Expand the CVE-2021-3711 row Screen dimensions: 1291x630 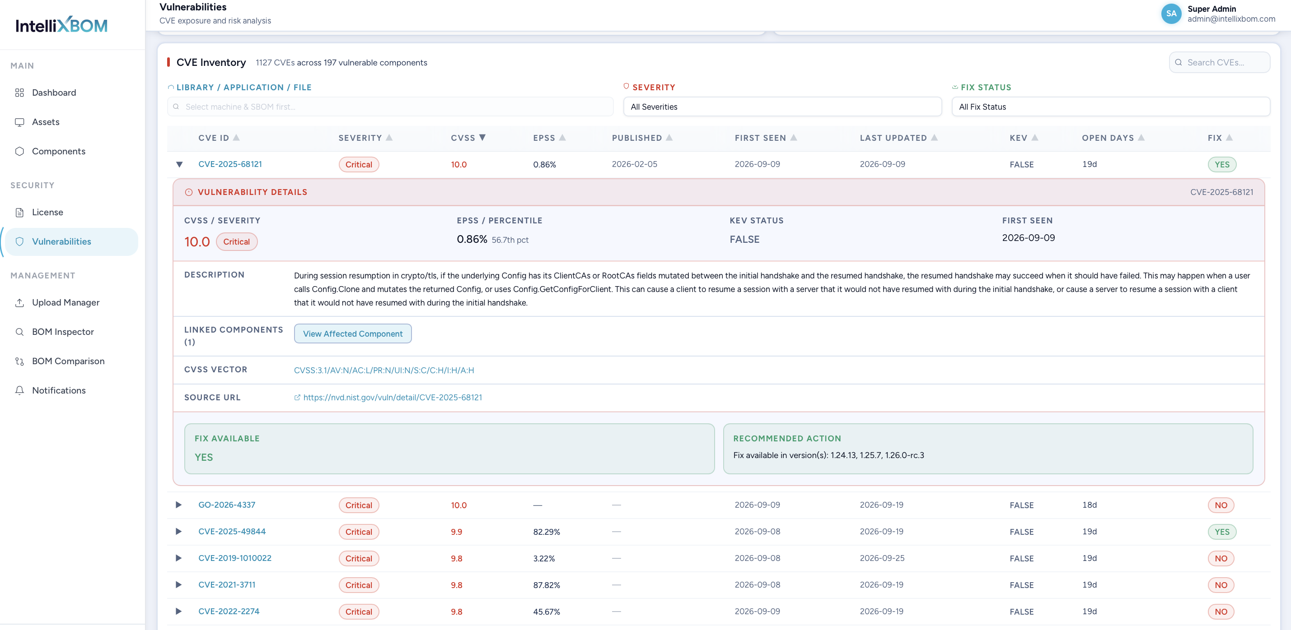(178, 584)
